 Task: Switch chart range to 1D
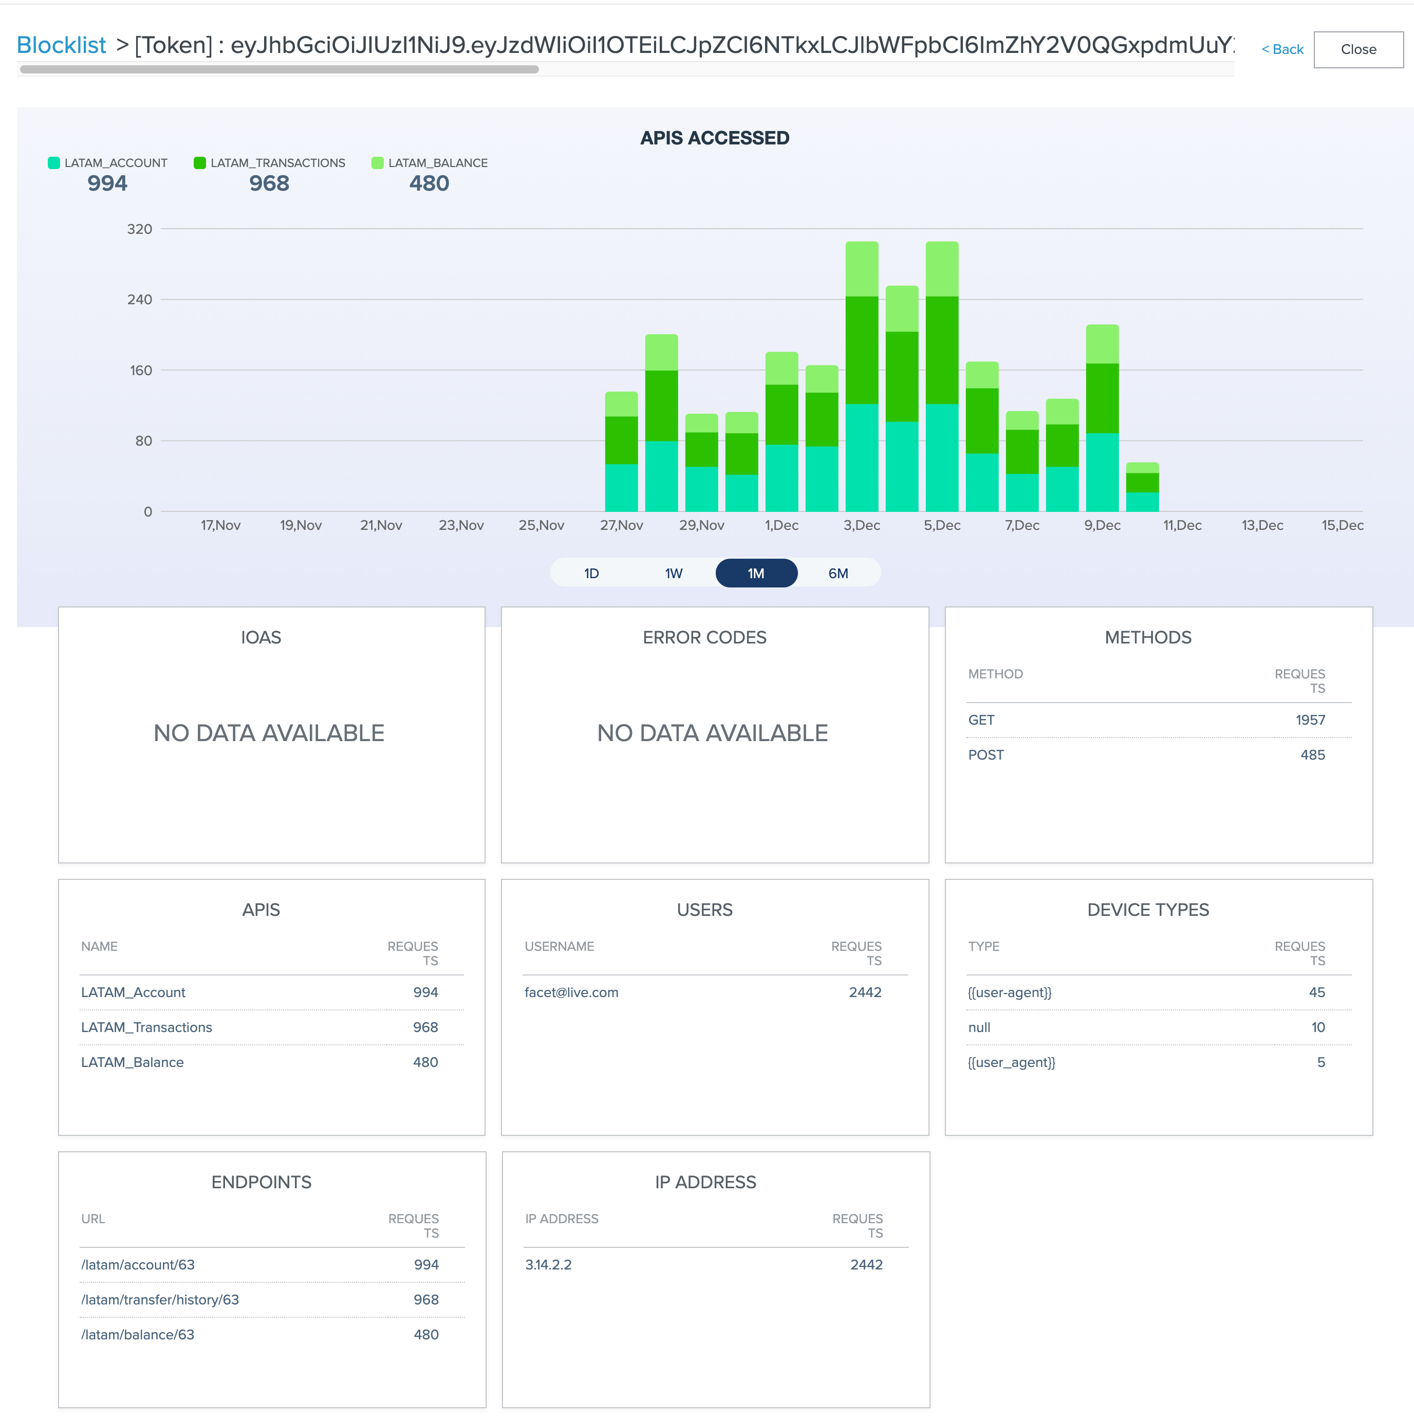coord(591,573)
